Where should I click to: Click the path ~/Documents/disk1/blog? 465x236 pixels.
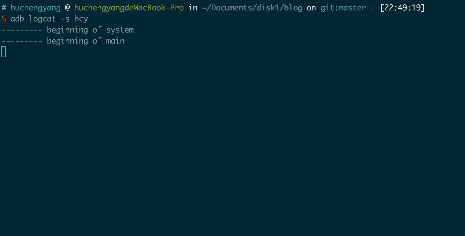[x=252, y=8]
